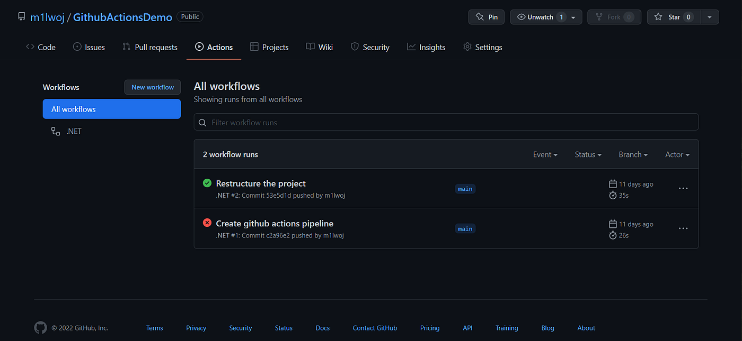The height and width of the screenshot is (341, 742).
Task: Open the Star options dropdown arrow
Action: point(709,16)
